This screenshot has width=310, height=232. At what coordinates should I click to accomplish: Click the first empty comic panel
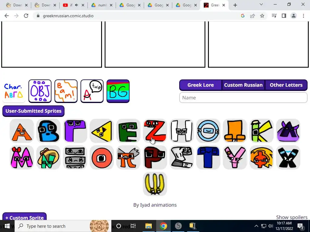[51, 44]
